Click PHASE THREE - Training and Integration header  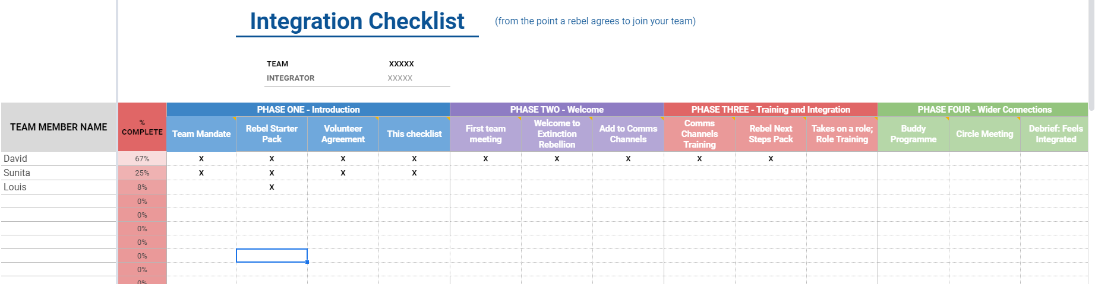tap(771, 110)
